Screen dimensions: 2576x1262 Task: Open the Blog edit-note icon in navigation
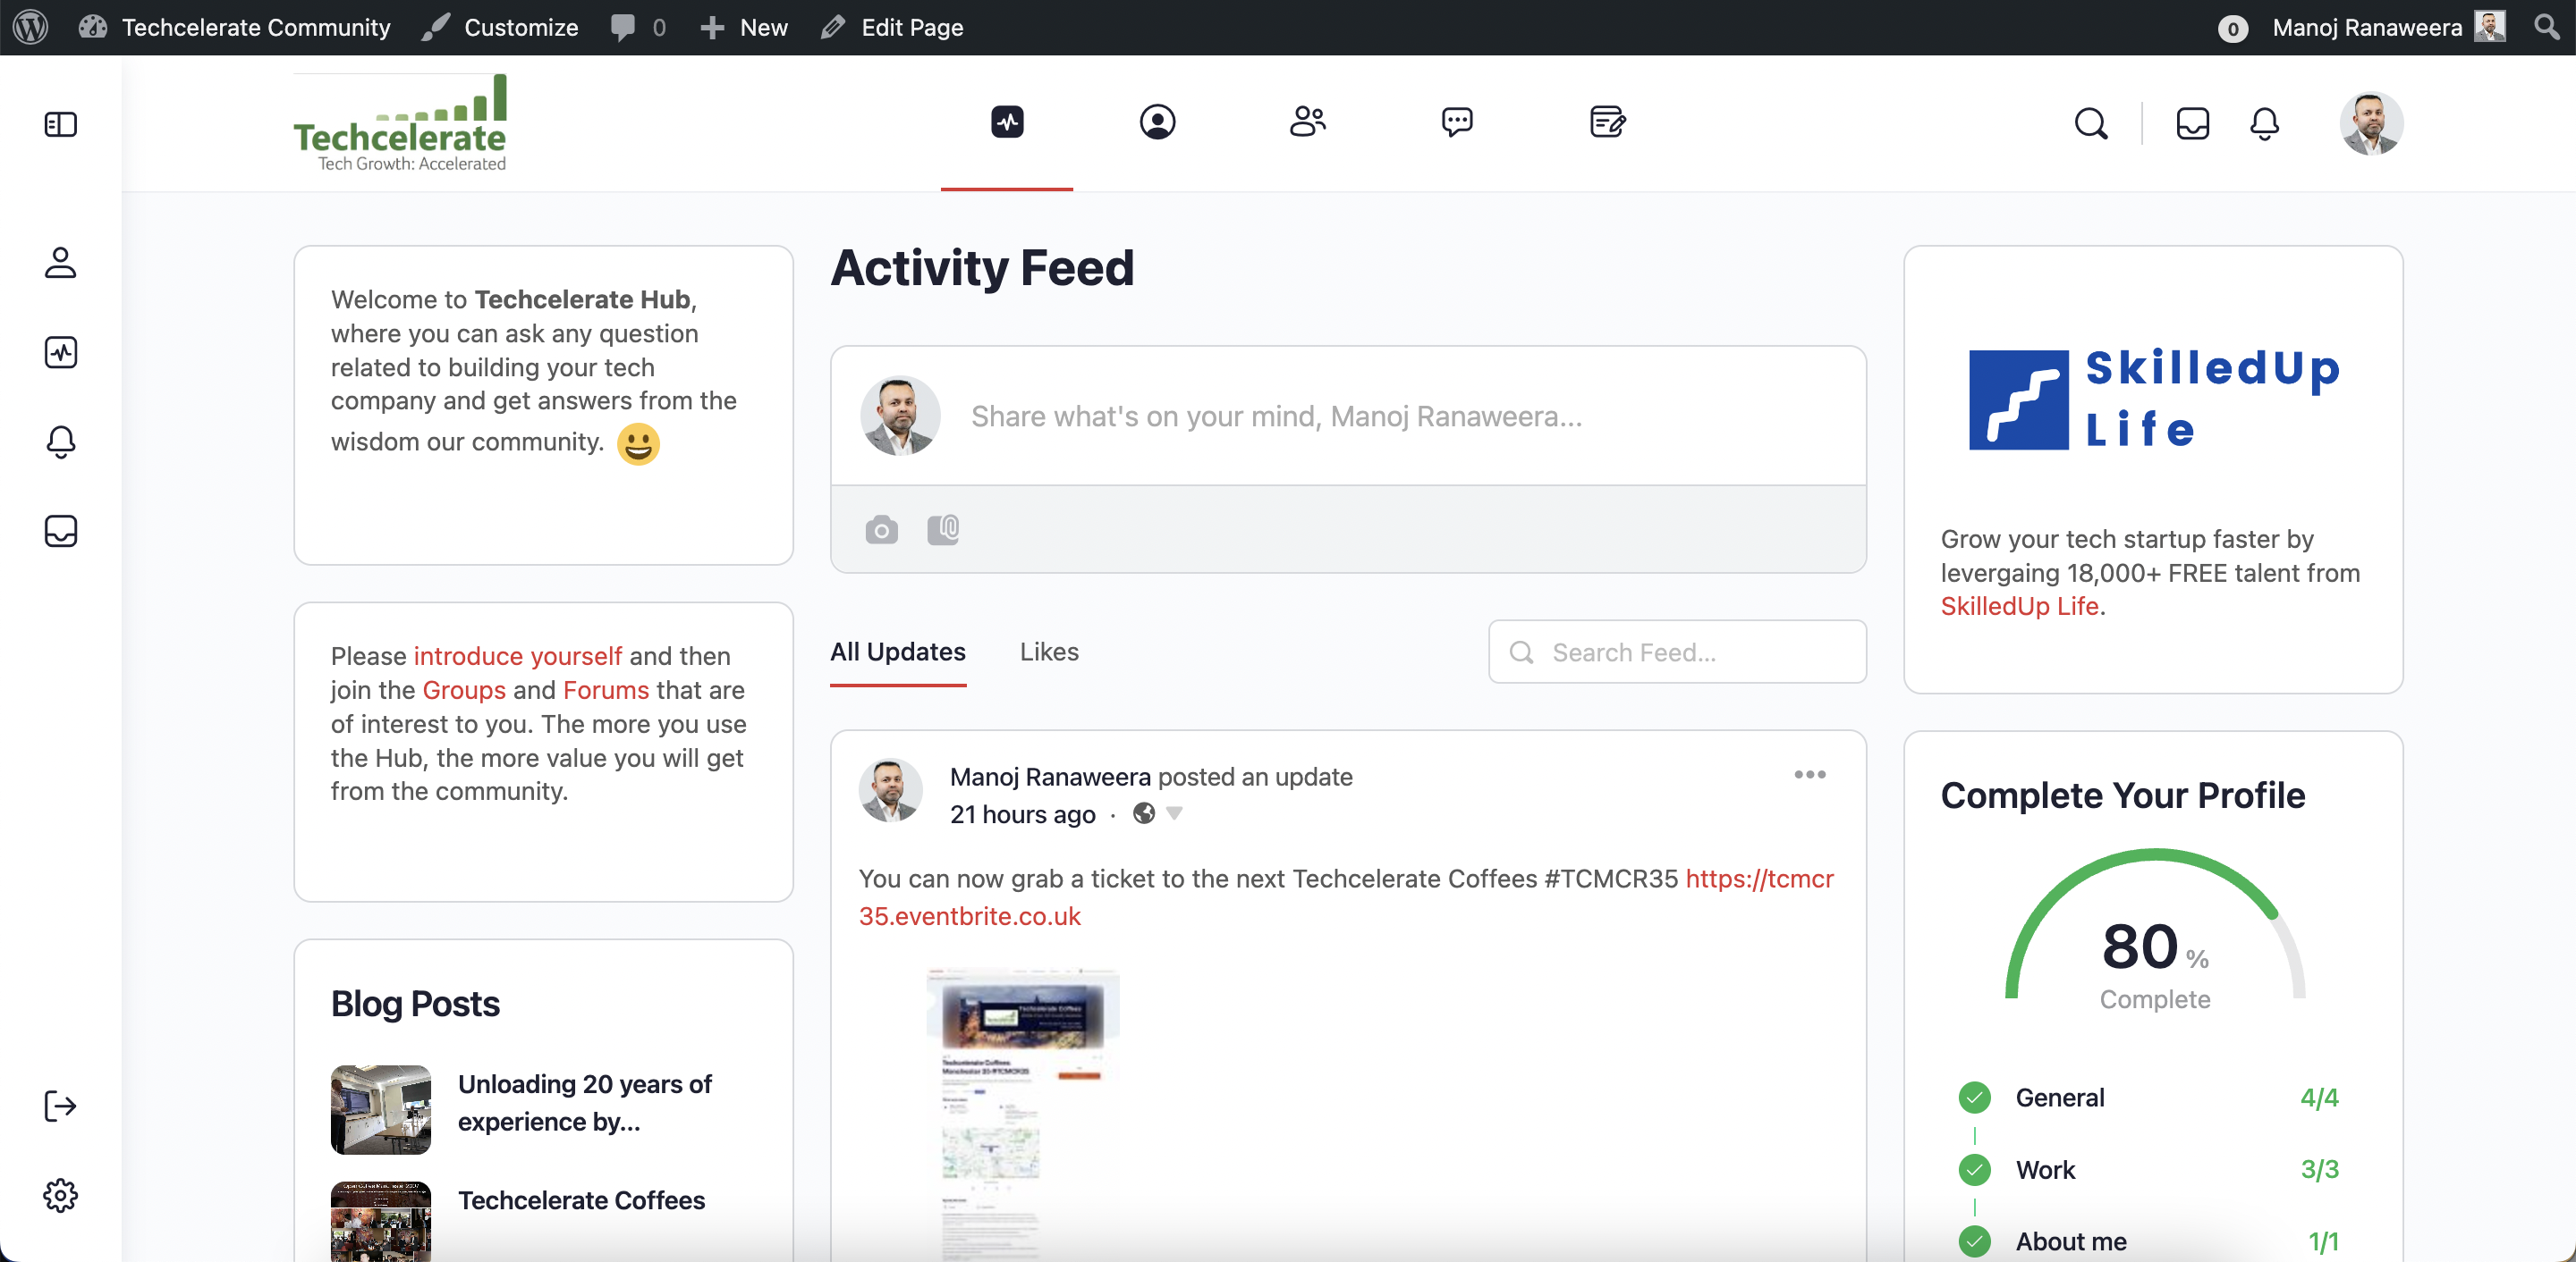coord(1607,122)
